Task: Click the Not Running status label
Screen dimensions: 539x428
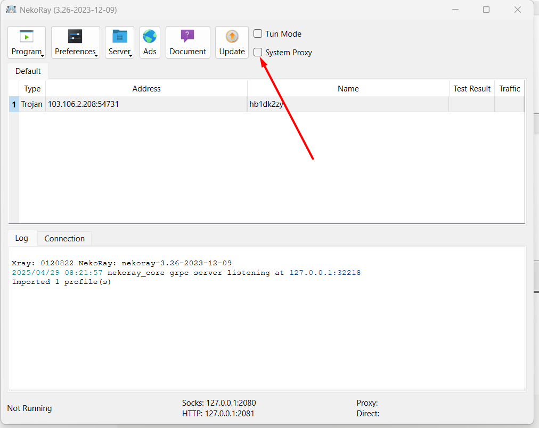Action: (30, 408)
